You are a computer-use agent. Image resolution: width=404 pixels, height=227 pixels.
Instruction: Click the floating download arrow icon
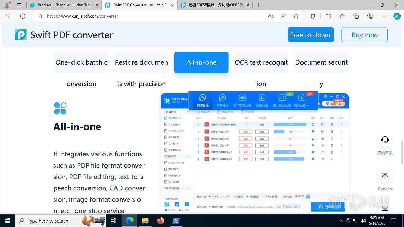pos(385,208)
